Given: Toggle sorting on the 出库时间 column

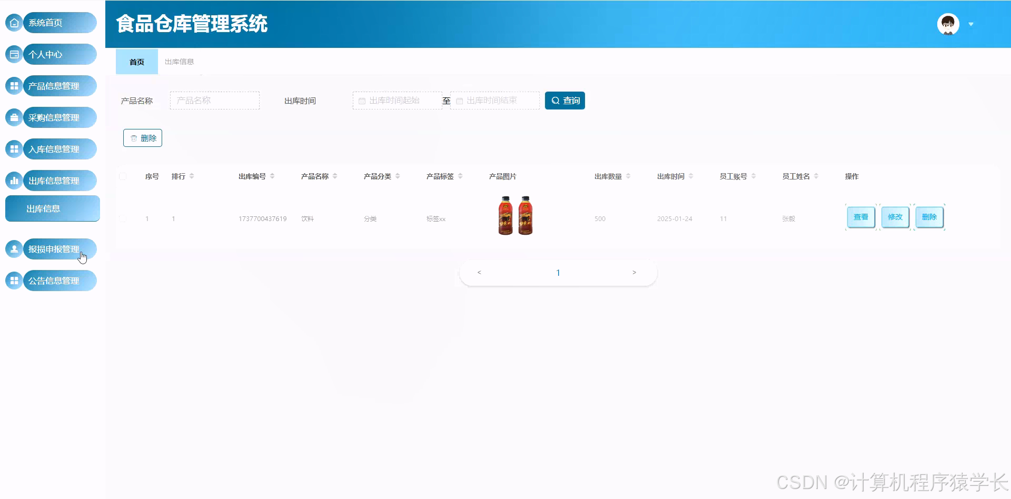Looking at the screenshot, I should [x=691, y=176].
